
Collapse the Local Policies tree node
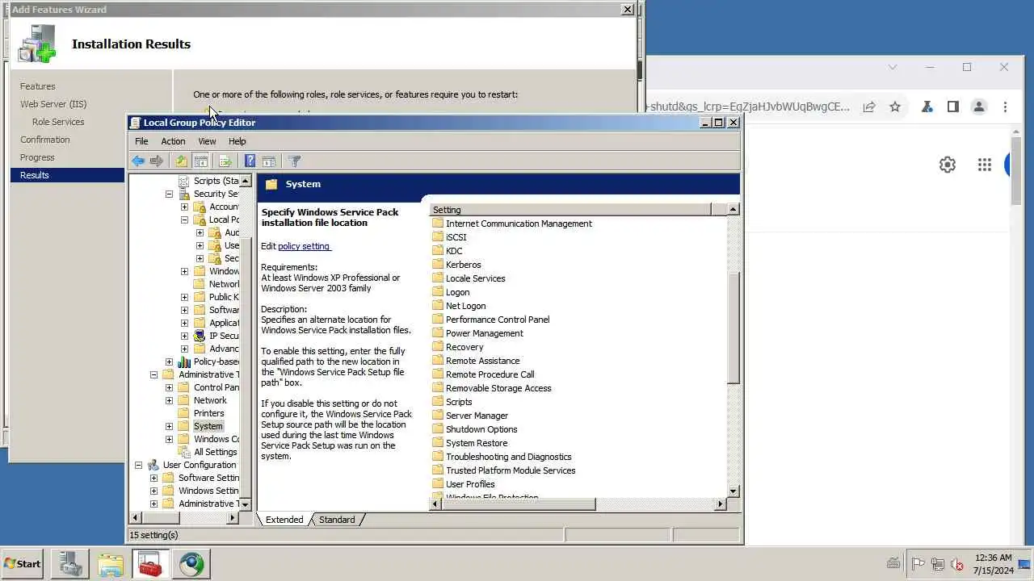[184, 219]
